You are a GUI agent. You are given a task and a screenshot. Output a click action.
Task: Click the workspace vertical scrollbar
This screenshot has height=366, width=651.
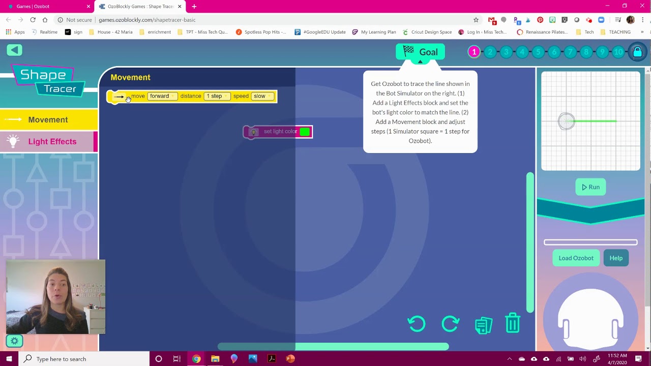coord(530,242)
